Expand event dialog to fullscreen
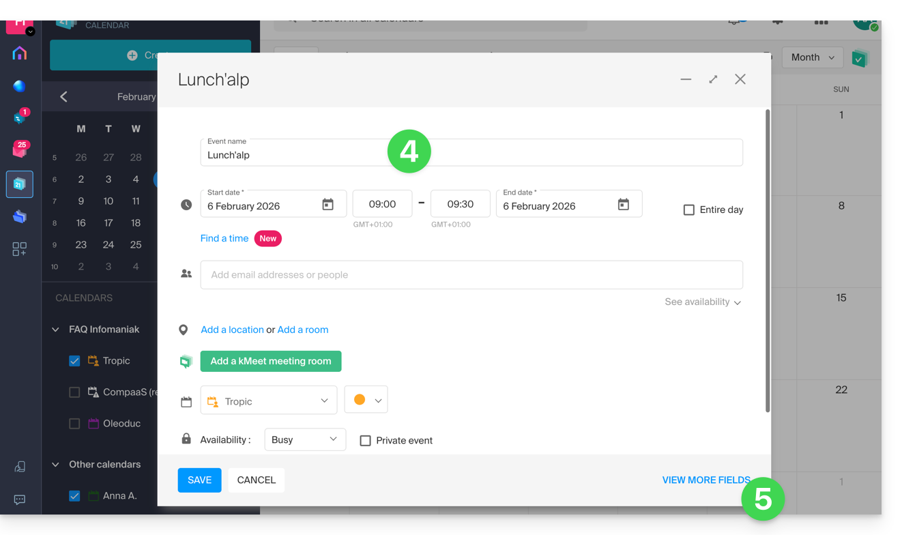 pyautogui.click(x=713, y=79)
